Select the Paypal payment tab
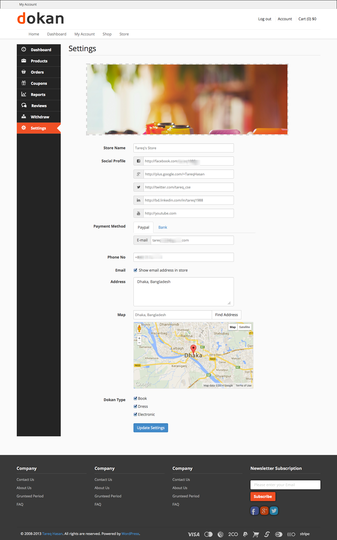This screenshot has height=540, width=337. click(x=143, y=227)
